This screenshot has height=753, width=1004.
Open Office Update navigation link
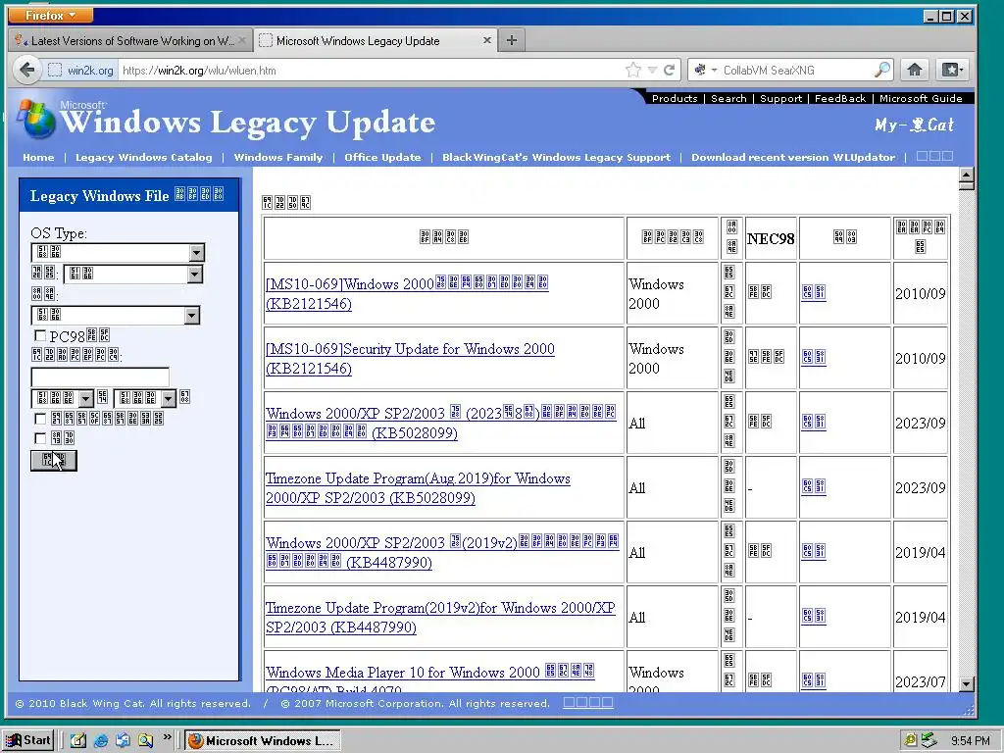(x=383, y=158)
